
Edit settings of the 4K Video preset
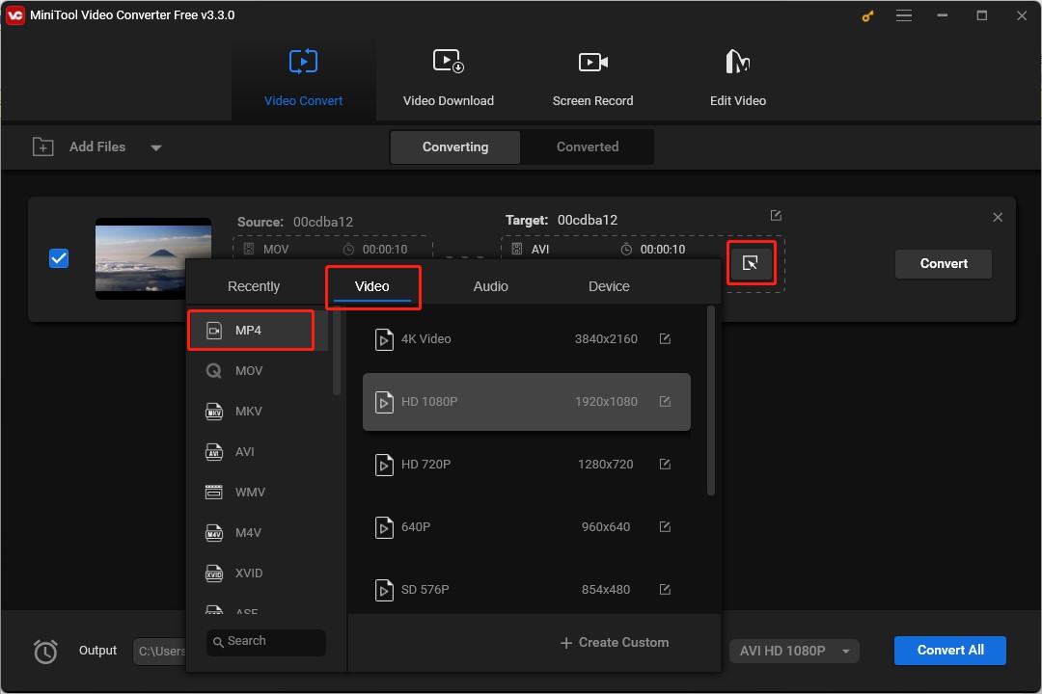665,338
